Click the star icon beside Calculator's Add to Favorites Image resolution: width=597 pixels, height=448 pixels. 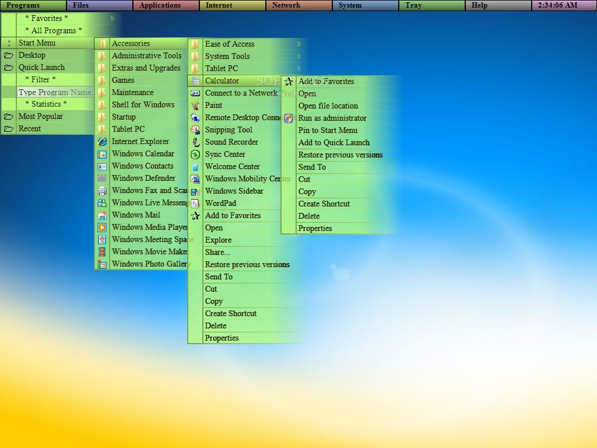(289, 81)
